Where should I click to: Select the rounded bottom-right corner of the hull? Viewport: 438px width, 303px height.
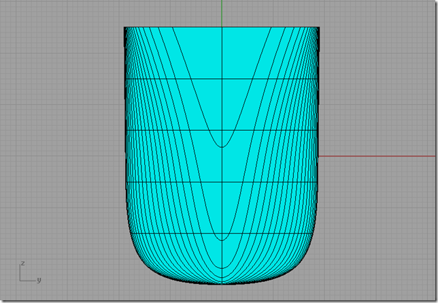coord(305,261)
